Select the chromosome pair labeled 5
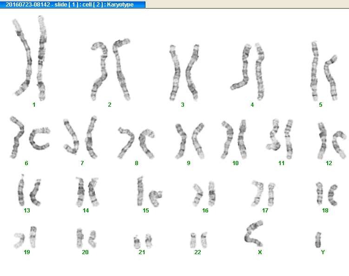The height and width of the screenshot is (276, 349). tap(324, 71)
